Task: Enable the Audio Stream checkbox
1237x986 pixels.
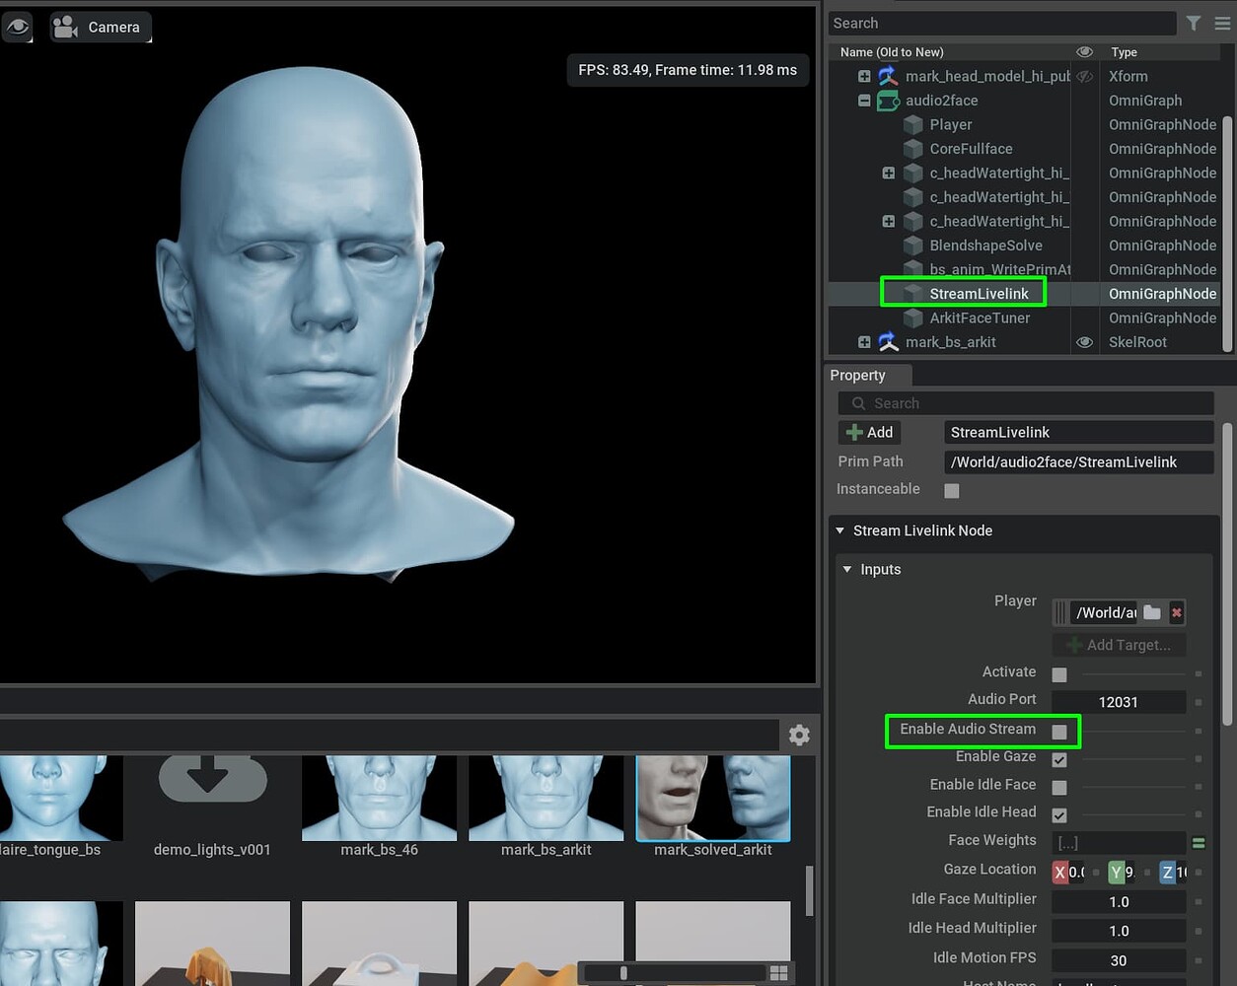Action: [1059, 732]
